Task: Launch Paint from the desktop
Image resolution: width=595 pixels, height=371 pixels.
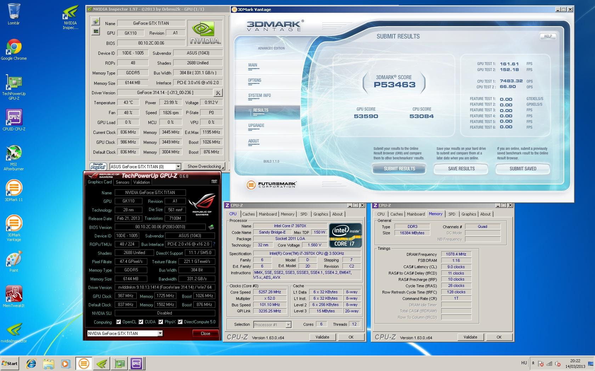Action: (x=13, y=261)
